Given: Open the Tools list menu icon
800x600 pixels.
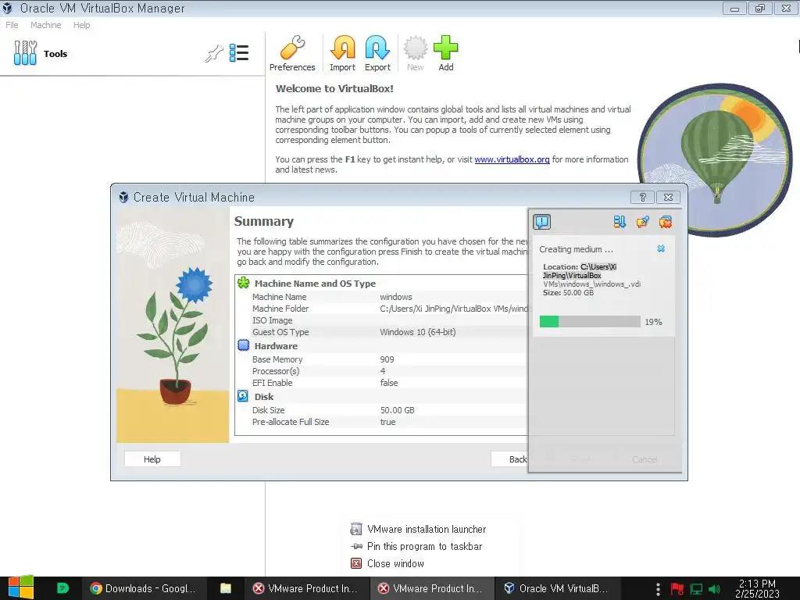Looking at the screenshot, I should click(239, 53).
